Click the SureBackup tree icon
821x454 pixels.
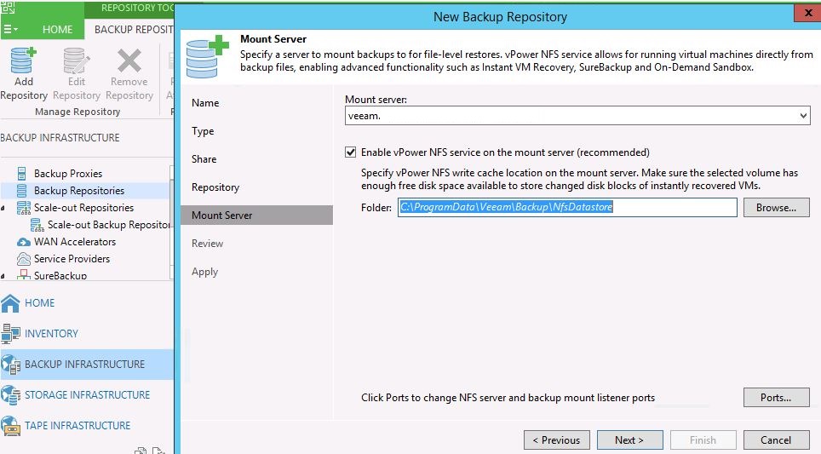(24, 274)
